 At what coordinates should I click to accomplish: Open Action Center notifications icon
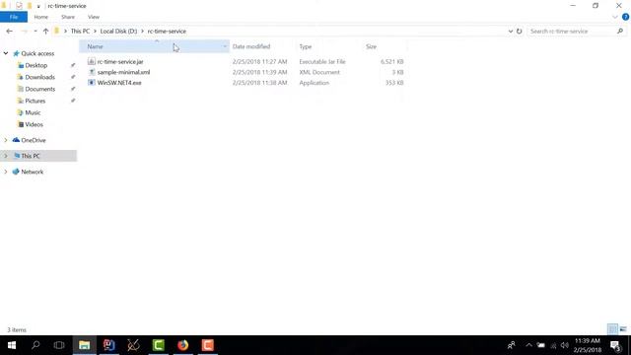coord(615,345)
